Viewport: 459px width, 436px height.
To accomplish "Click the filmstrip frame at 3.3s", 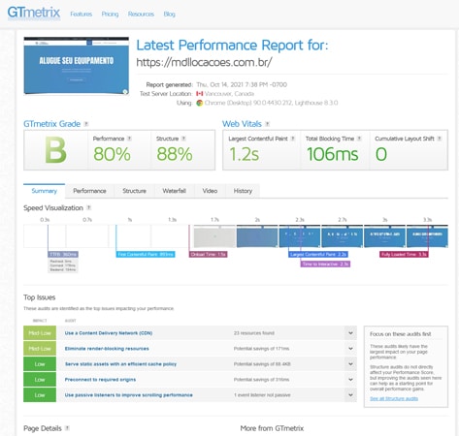I will 427,236.
